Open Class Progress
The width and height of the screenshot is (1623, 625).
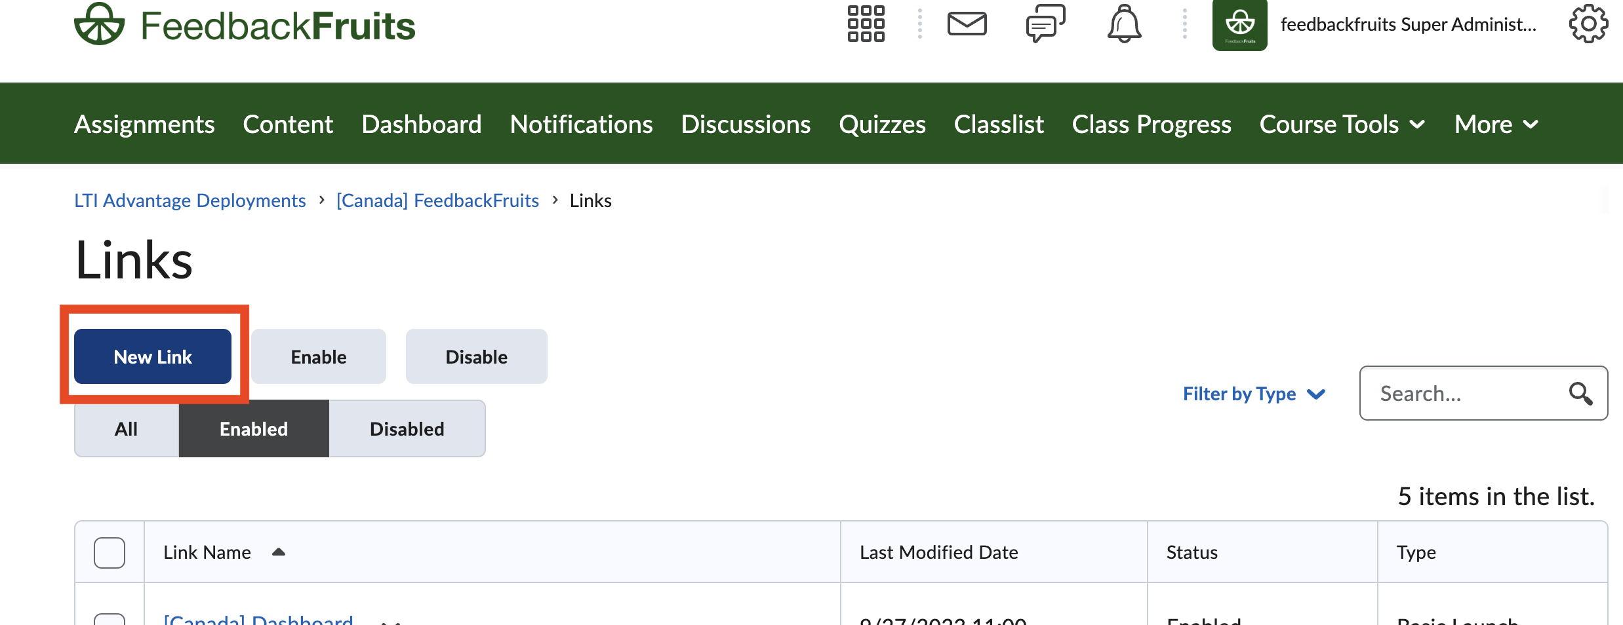(1152, 124)
